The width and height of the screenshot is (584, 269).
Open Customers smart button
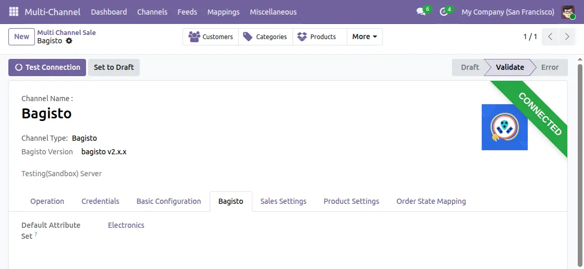pos(211,37)
